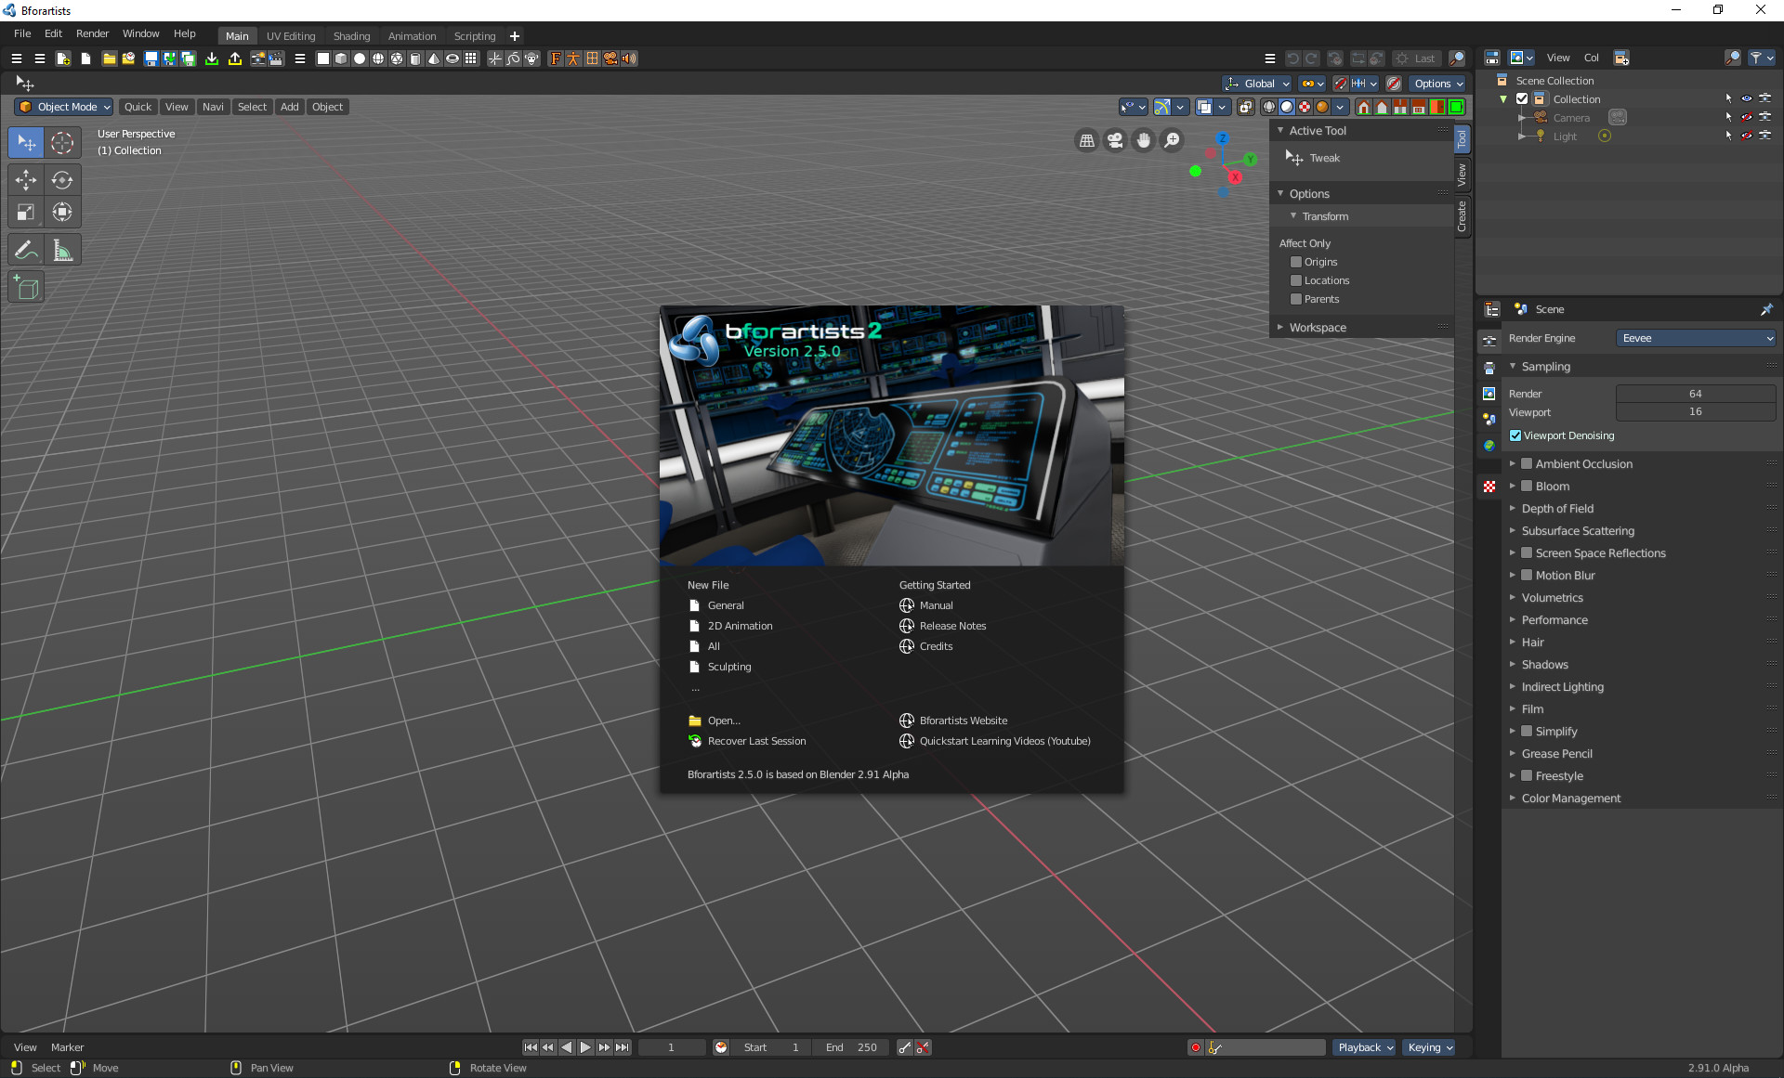Screen dimensions: 1784x1078
Task: Click the camera view navigation icon
Action: click(1115, 140)
